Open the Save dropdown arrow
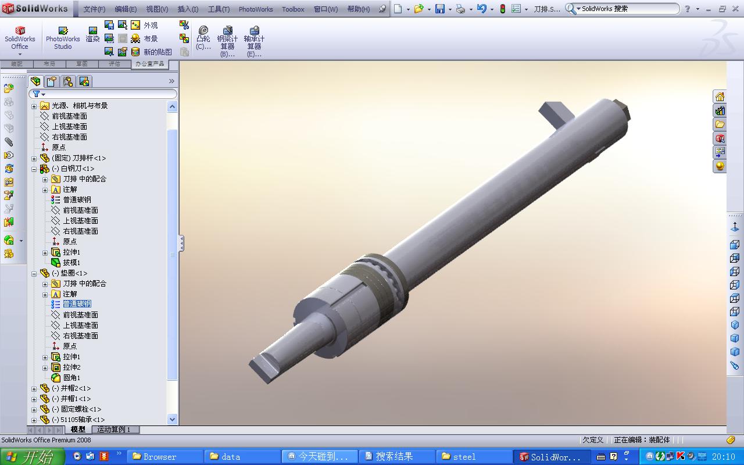744x465 pixels. point(450,9)
